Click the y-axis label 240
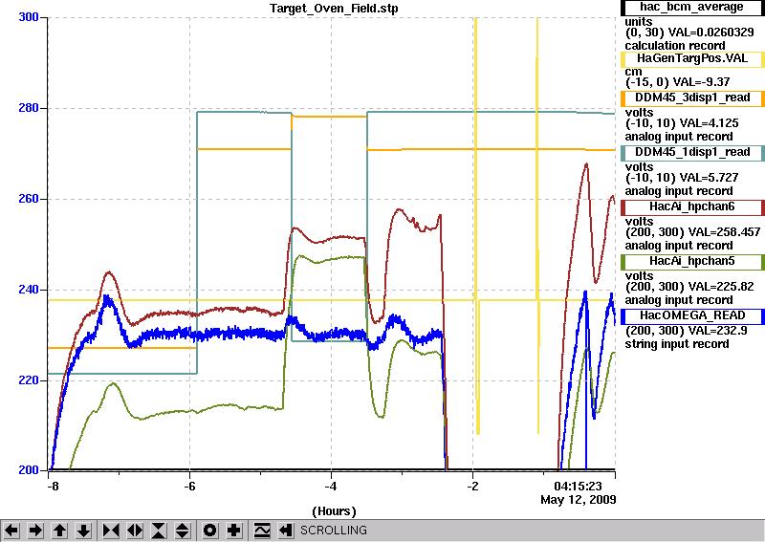The image size is (765, 542). (x=29, y=290)
